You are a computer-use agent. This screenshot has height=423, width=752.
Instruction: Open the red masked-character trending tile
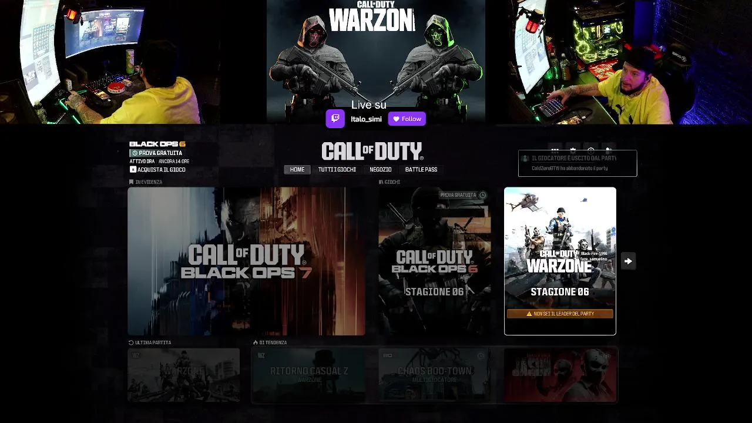(560, 375)
